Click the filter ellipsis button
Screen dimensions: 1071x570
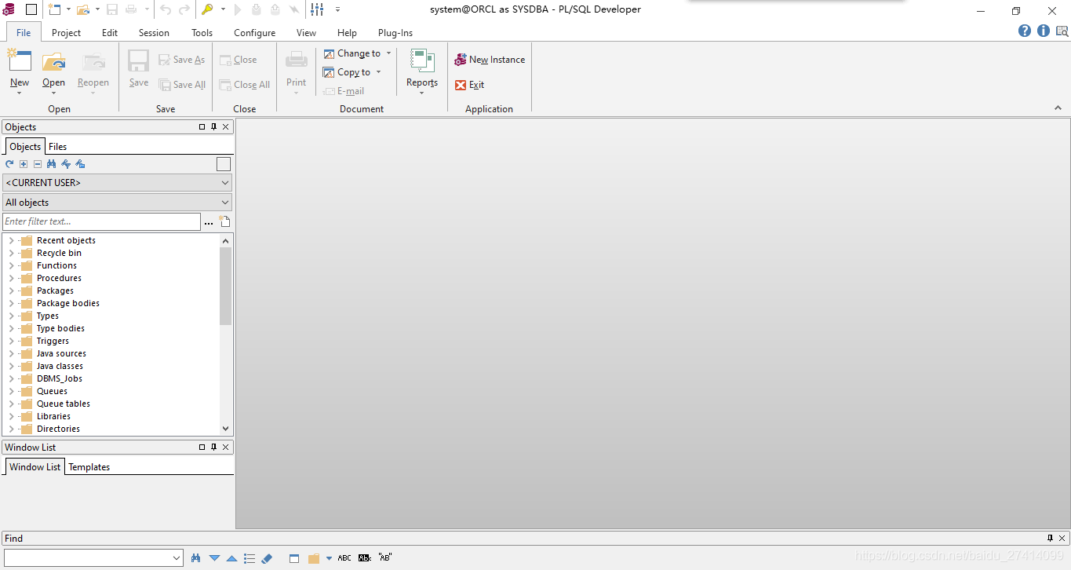[209, 222]
